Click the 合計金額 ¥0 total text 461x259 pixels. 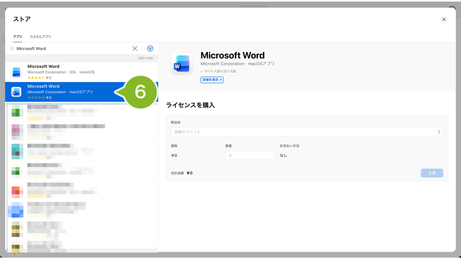coord(182,173)
